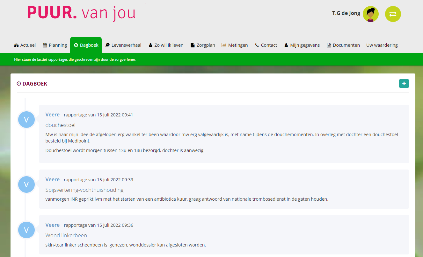Go to Zo wil ik leven tab
This screenshot has width=423, height=257.
click(x=166, y=45)
